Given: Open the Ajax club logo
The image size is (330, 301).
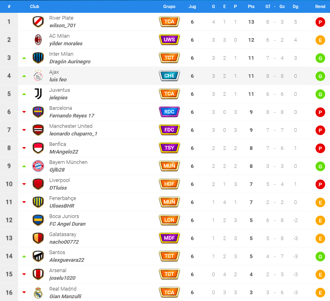Looking at the screenshot, I should (38, 76).
